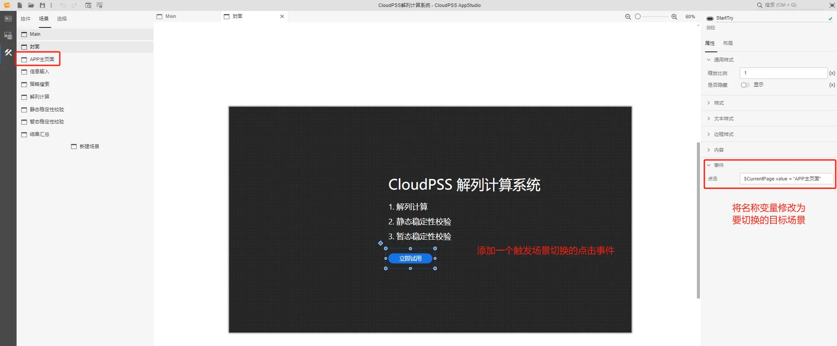Click the publish/share screen icon
The image size is (837, 346).
point(100,5)
